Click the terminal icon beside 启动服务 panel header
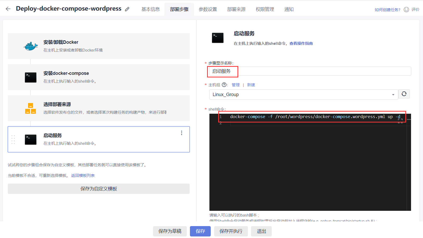This screenshot has height=238, width=423. click(217, 38)
